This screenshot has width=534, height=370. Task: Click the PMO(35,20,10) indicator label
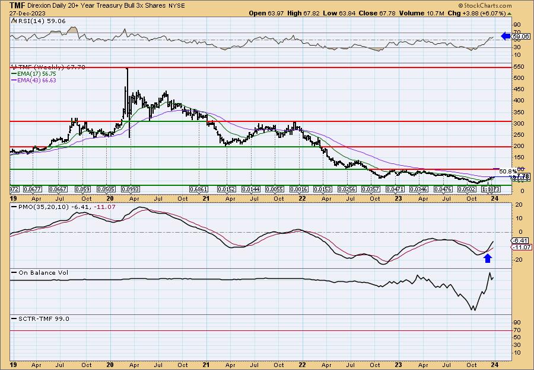(x=44, y=207)
